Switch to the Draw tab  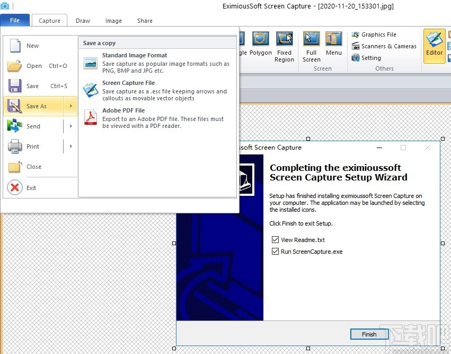pyautogui.click(x=83, y=21)
